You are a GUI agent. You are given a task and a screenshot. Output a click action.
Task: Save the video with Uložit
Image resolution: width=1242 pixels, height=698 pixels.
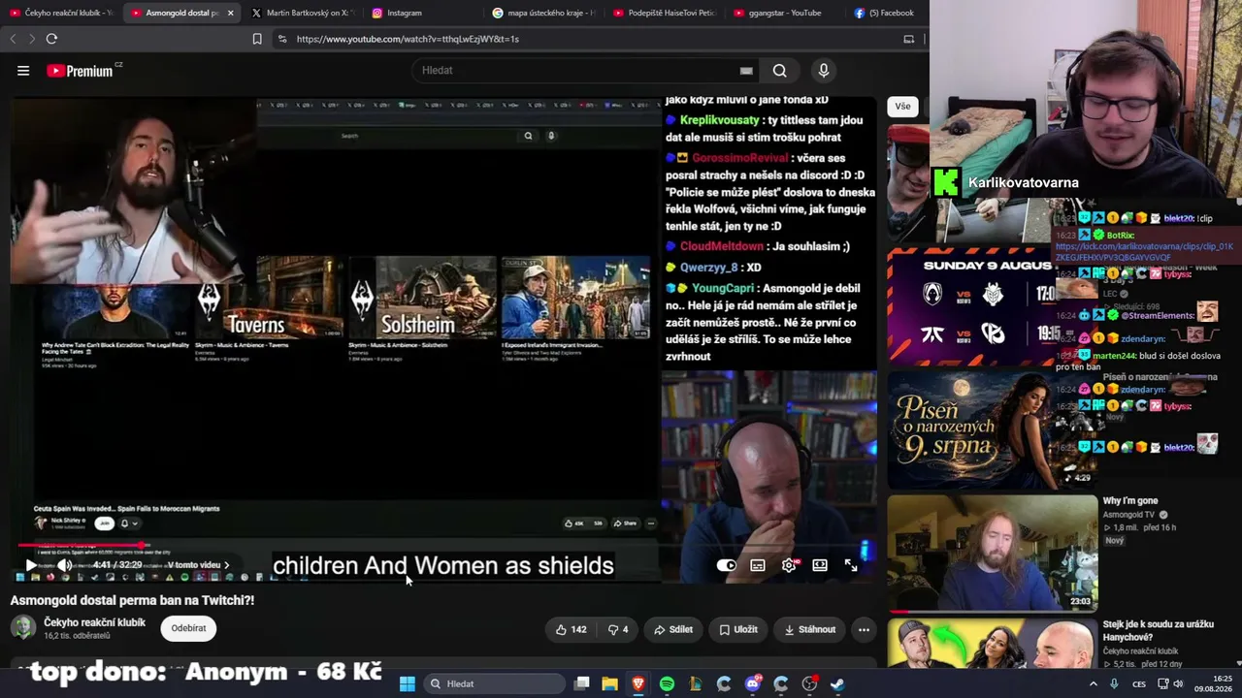(738, 629)
